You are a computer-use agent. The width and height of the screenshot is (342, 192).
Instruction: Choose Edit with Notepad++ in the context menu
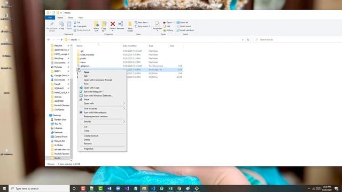102,92
